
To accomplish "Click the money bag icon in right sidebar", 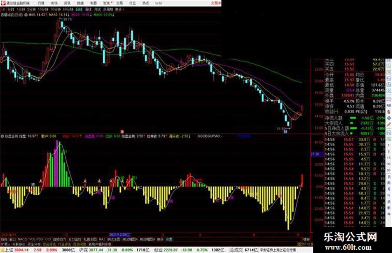I will pyautogui.click(x=389, y=111).
